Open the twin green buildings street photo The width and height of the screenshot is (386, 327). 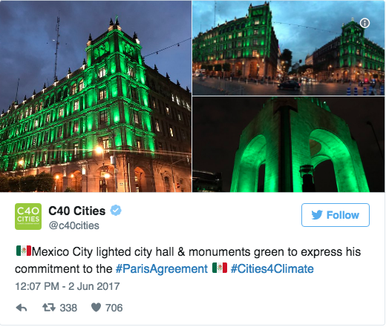[289, 48]
